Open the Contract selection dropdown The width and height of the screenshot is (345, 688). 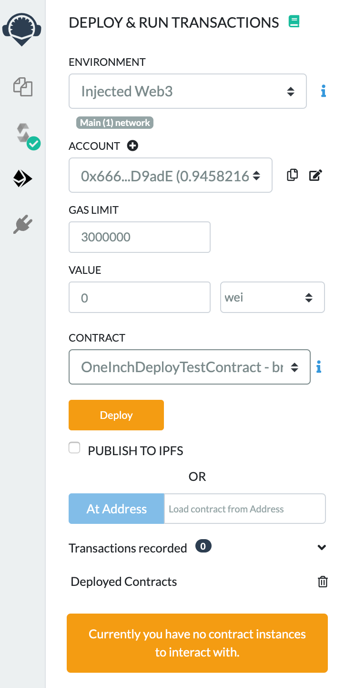(x=190, y=367)
